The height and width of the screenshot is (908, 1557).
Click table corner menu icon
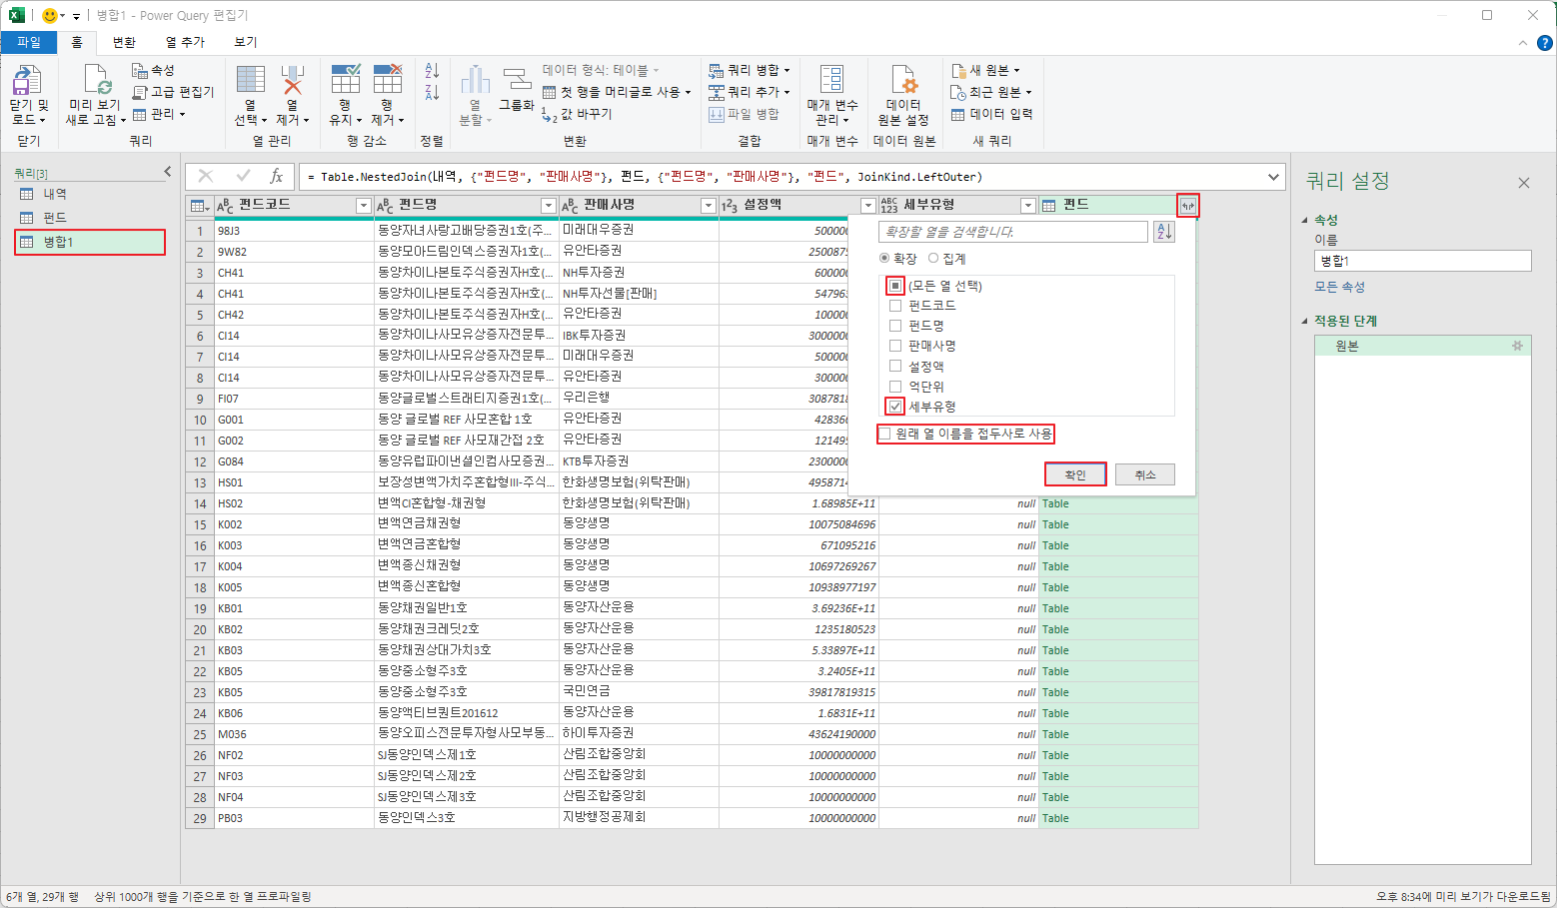point(200,206)
